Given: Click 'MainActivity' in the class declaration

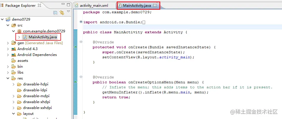Looking at the screenshot, I should tap(128, 32).
